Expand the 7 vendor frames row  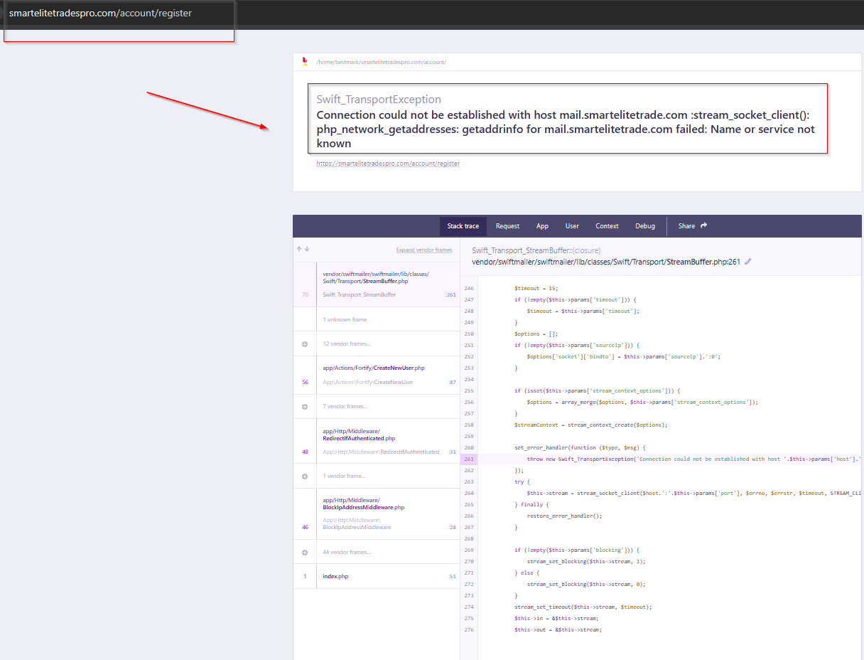click(x=377, y=406)
